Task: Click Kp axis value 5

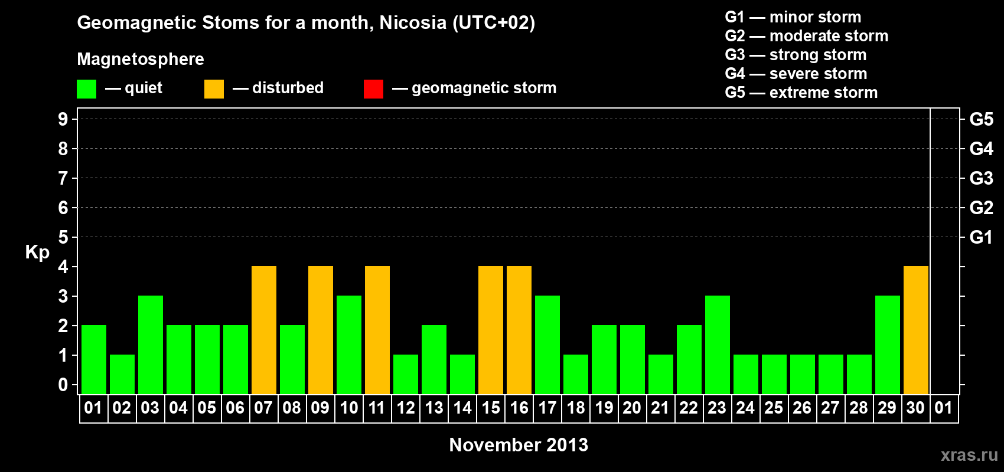Action: (x=63, y=237)
